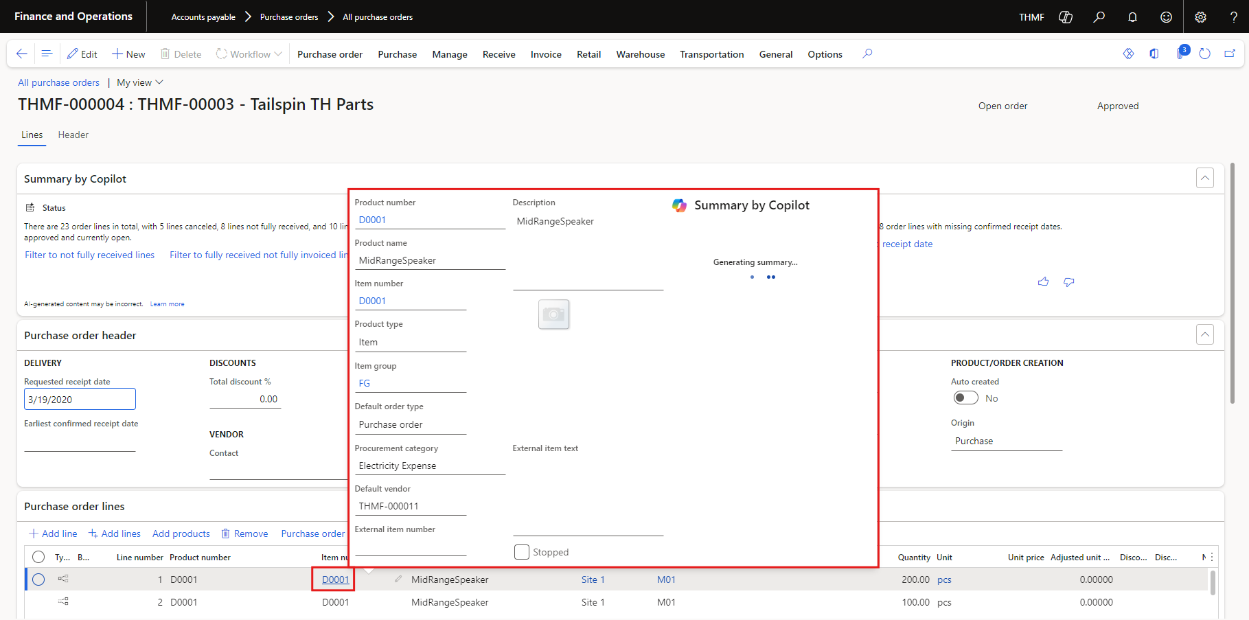Open the Receive ribbon tab
1249x620 pixels.
click(499, 54)
